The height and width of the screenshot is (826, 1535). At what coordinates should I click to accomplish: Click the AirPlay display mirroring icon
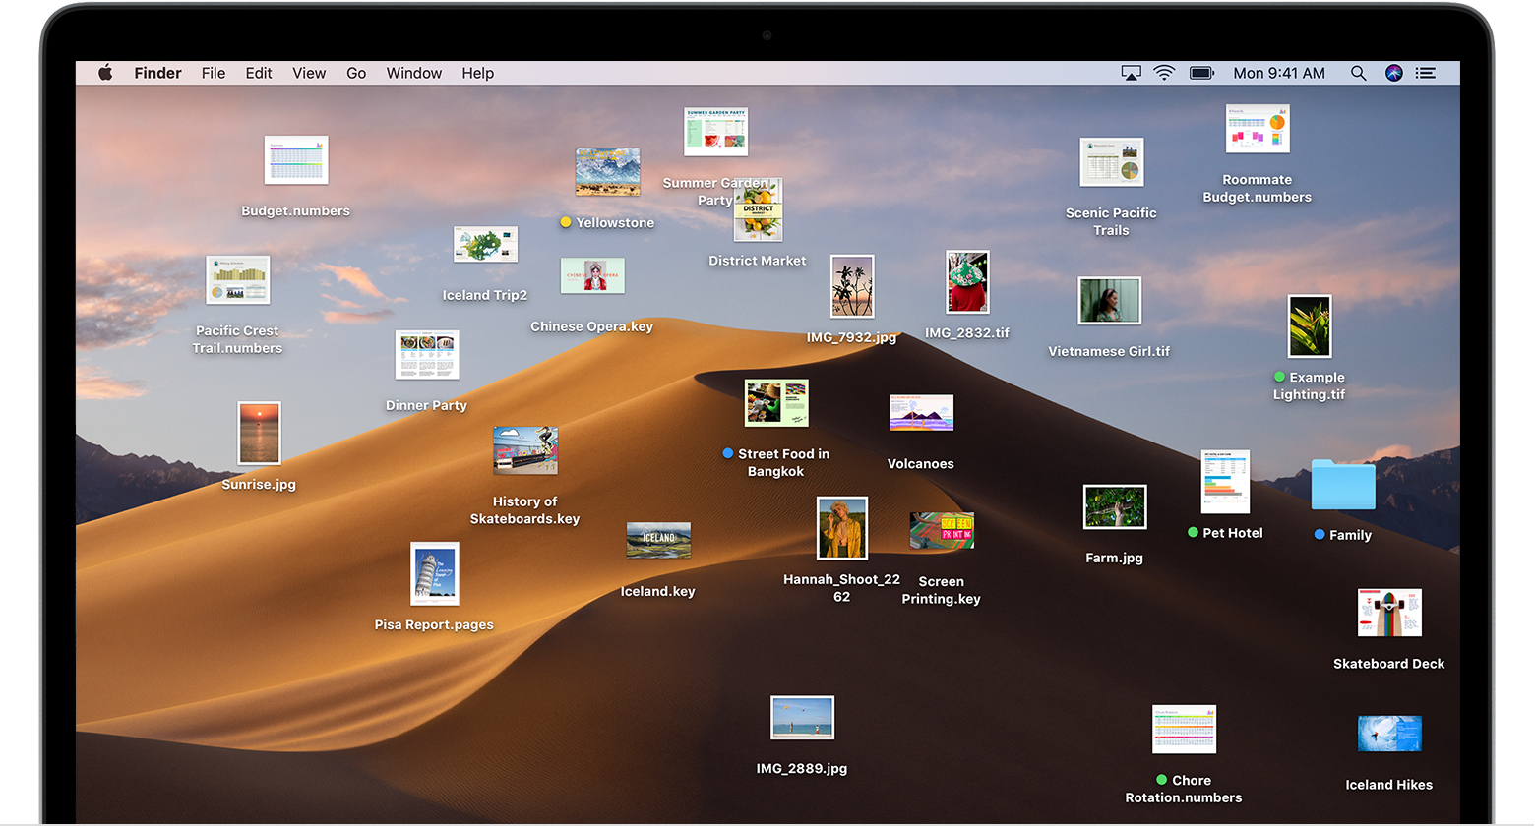(1131, 73)
